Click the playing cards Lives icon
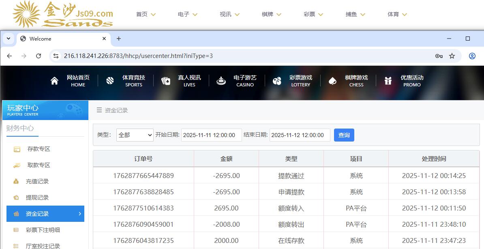 [165, 81]
